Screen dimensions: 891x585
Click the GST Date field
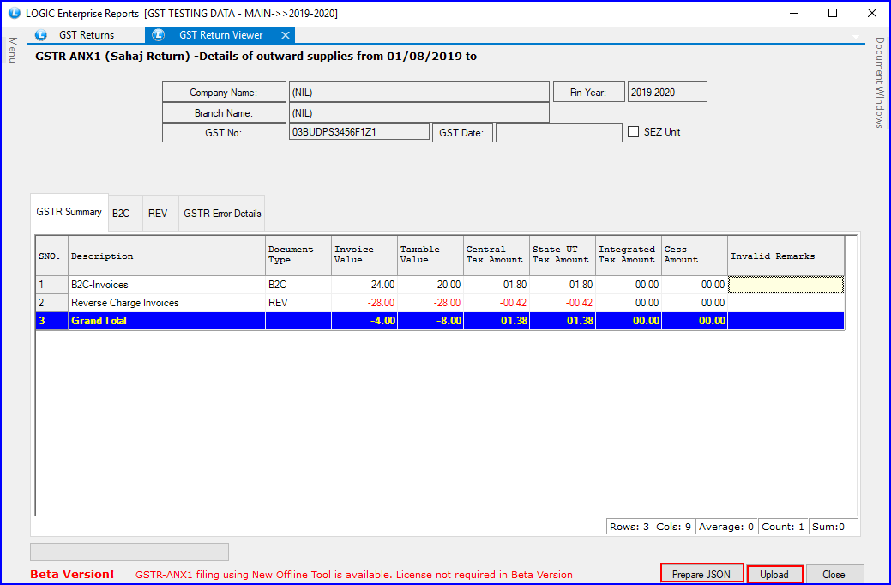559,132
